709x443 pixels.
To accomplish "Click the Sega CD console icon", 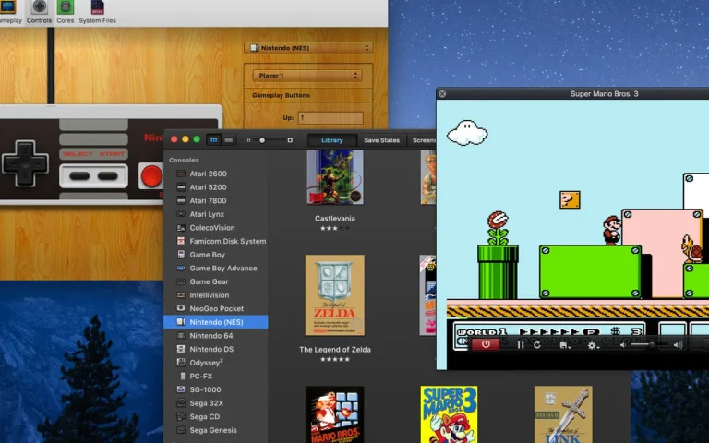I will (181, 416).
